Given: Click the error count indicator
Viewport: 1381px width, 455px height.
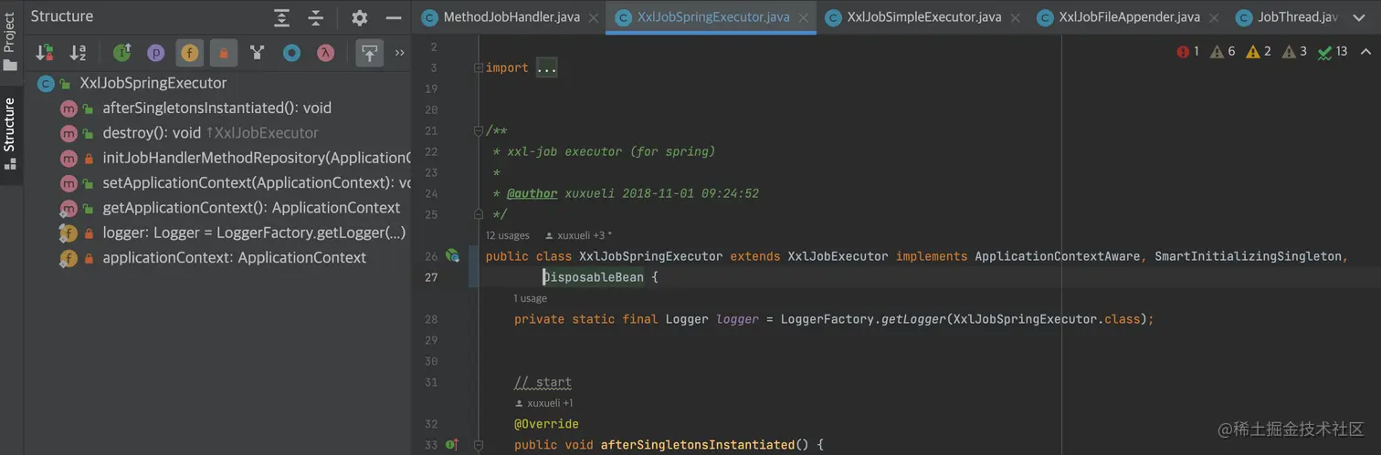Looking at the screenshot, I should click(x=1188, y=52).
